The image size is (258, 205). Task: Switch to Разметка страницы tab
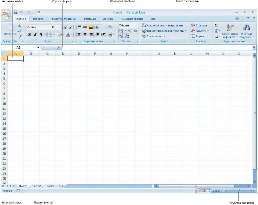click(x=63, y=19)
